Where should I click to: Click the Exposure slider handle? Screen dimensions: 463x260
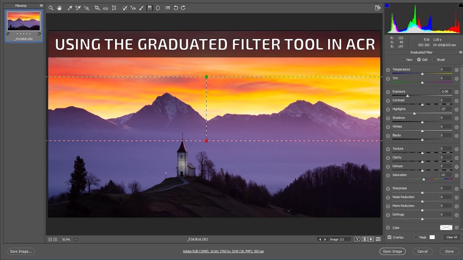(x=408, y=96)
